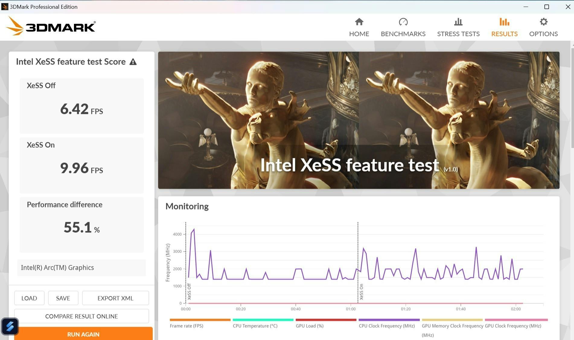Open Options via the gear icon

(x=543, y=22)
